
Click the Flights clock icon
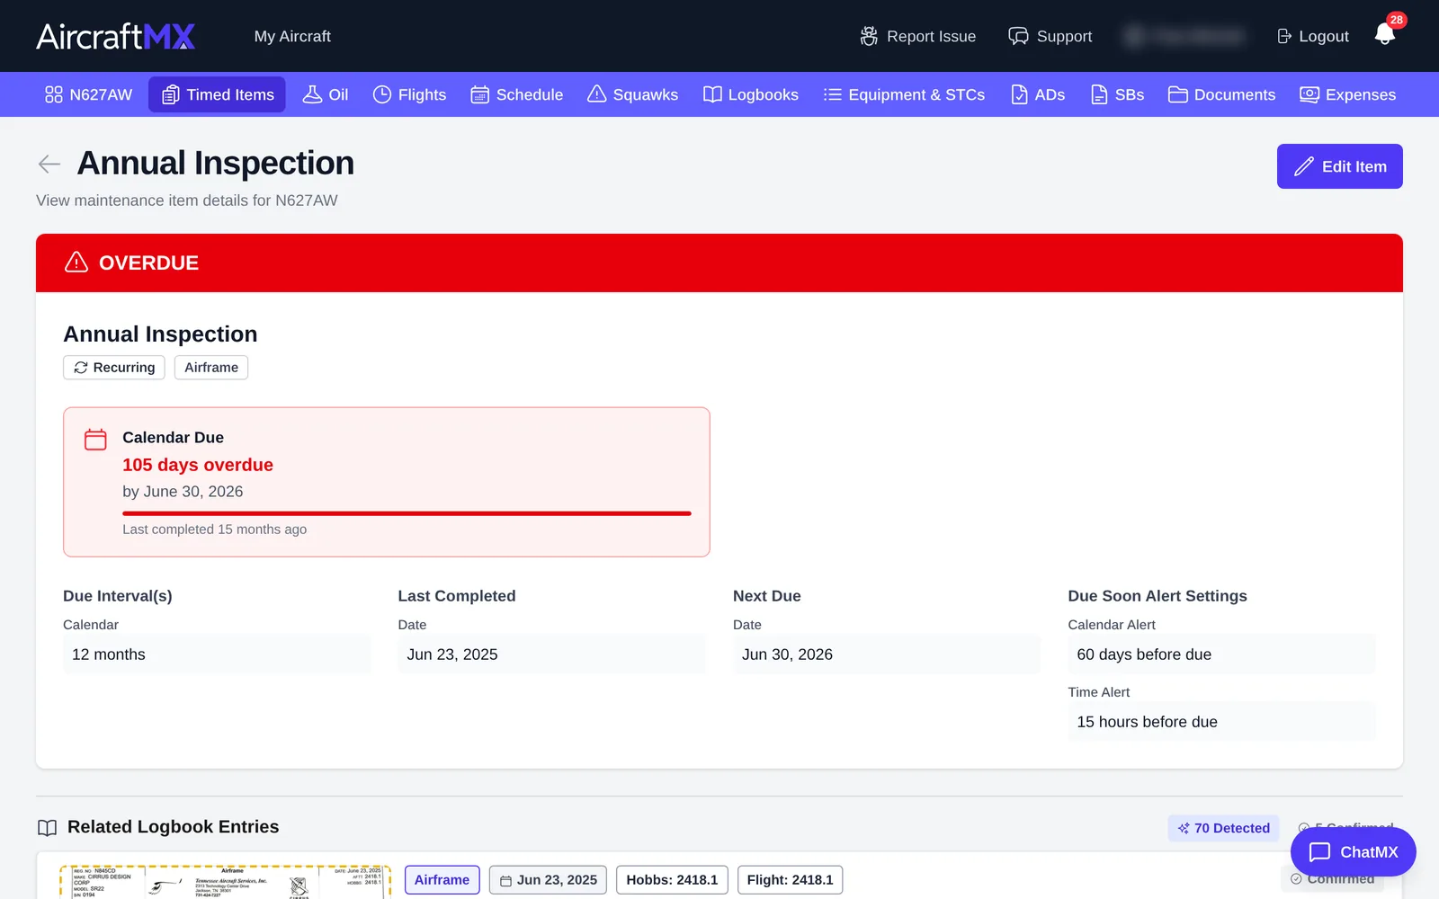click(x=382, y=94)
